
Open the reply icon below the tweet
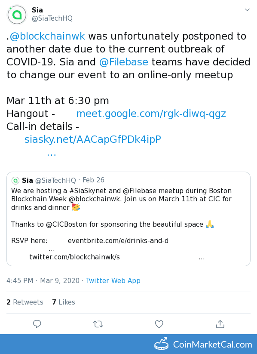(37, 324)
